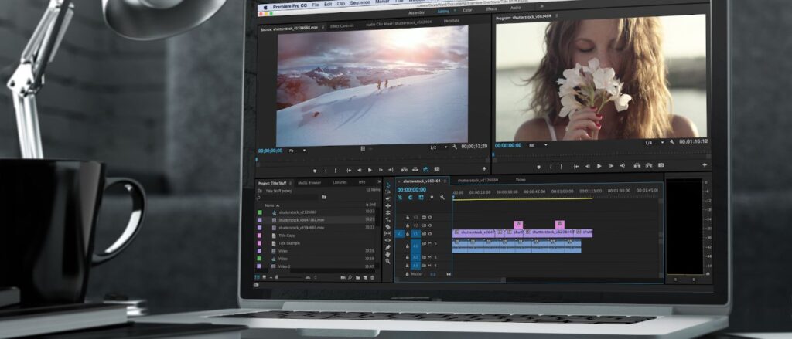Select the Selection arrow tool in Tools panel

pyautogui.click(x=387, y=185)
